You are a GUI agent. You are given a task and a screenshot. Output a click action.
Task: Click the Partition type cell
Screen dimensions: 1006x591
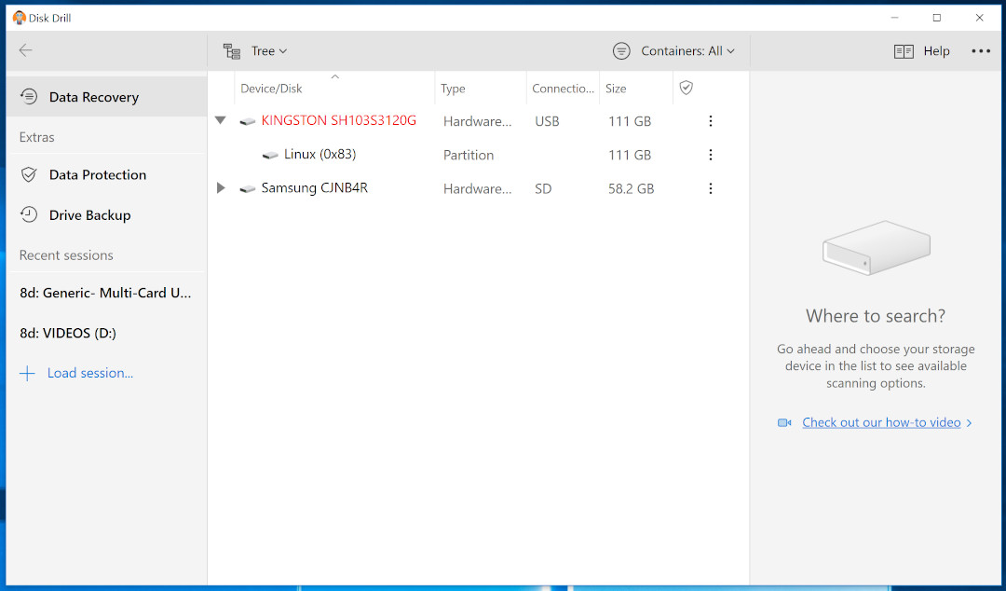pos(469,155)
